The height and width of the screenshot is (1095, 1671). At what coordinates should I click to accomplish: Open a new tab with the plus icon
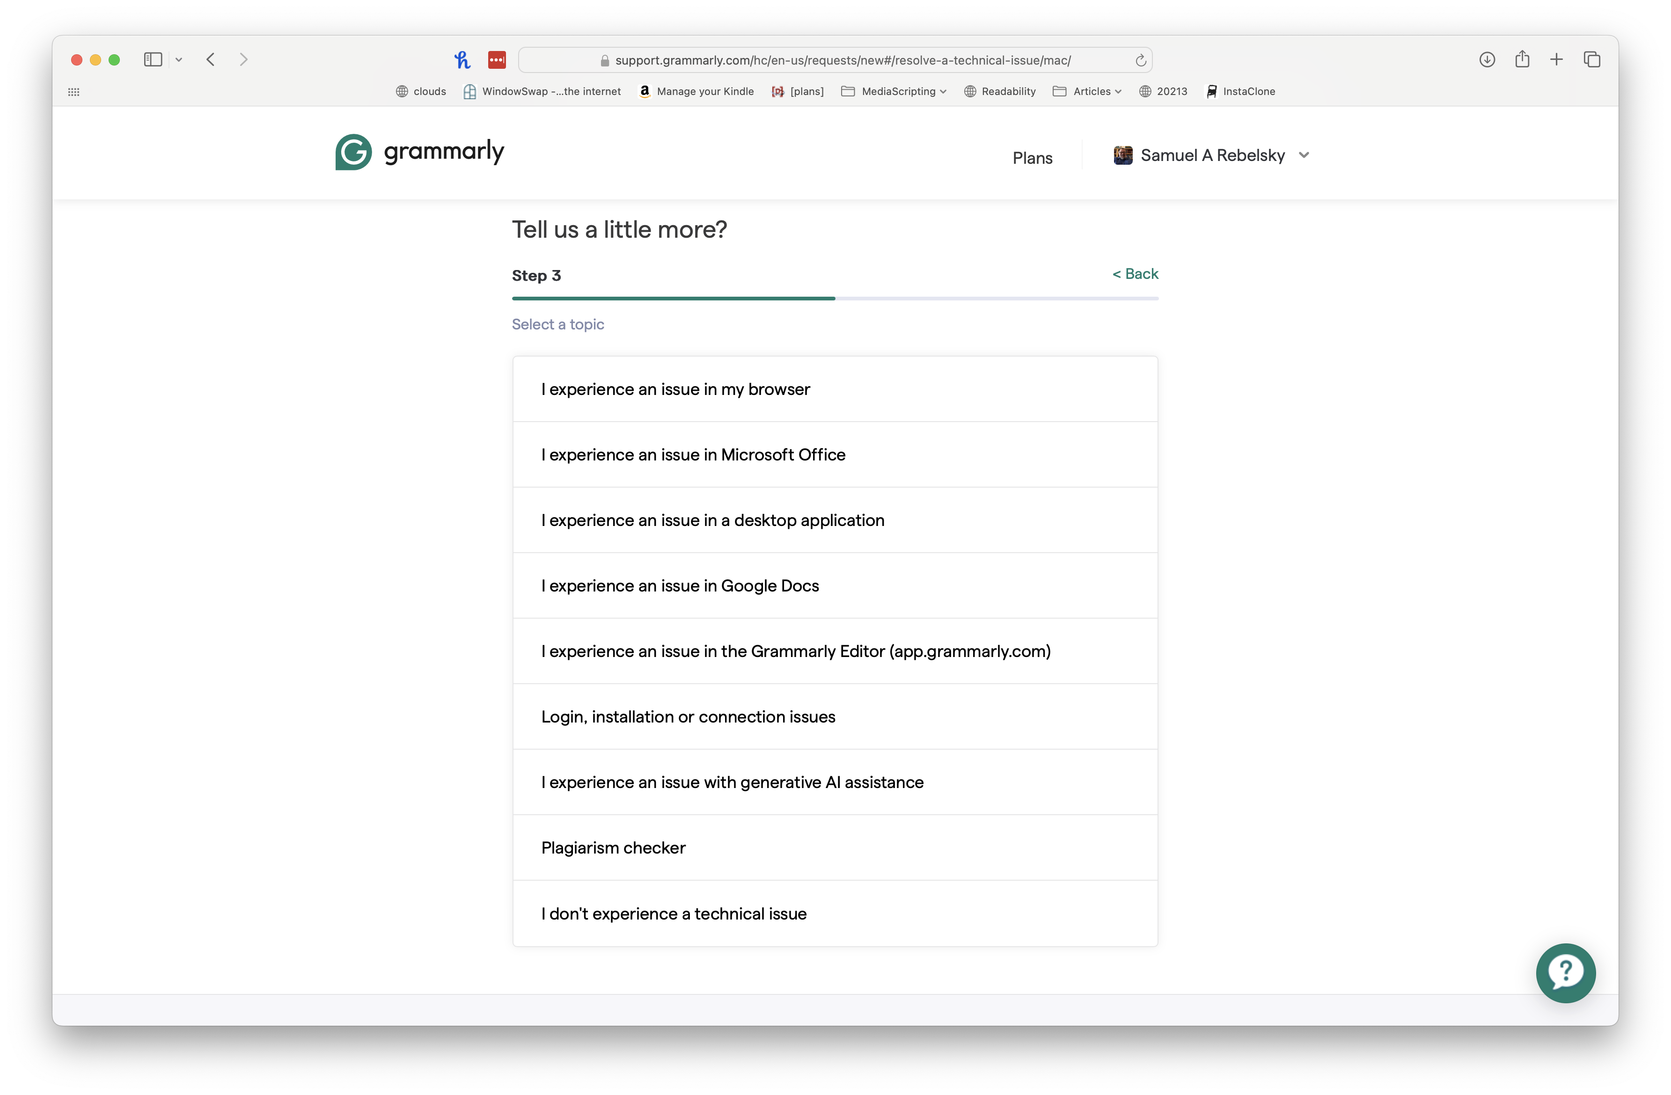pos(1556,60)
